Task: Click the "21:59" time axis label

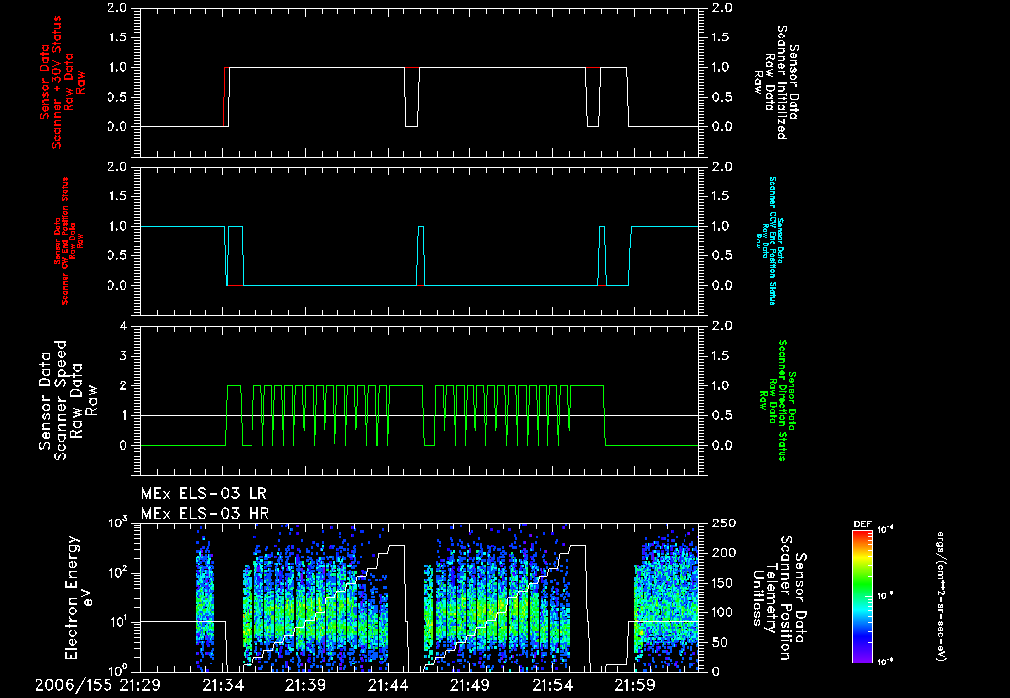Action: point(634,685)
